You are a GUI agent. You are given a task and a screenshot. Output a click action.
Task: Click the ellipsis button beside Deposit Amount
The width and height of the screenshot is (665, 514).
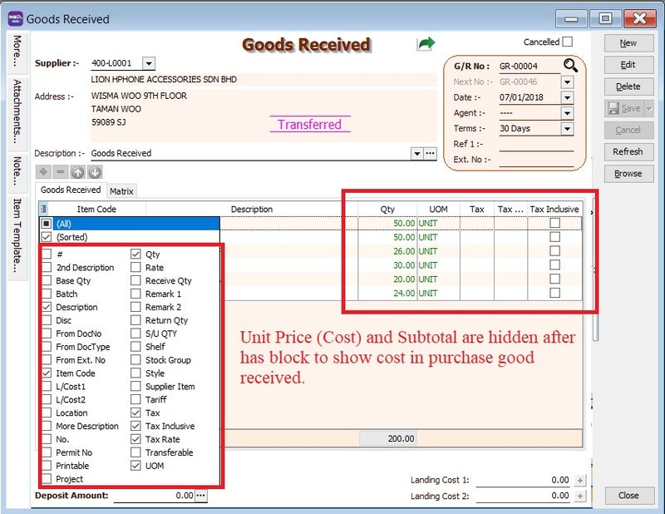click(x=200, y=496)
